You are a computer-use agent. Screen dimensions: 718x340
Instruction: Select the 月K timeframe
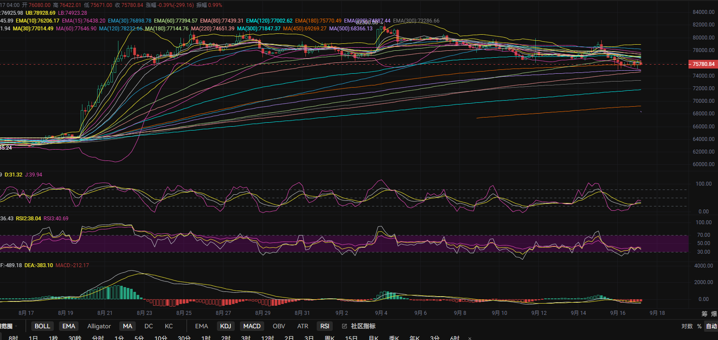[x=373, y=337]
